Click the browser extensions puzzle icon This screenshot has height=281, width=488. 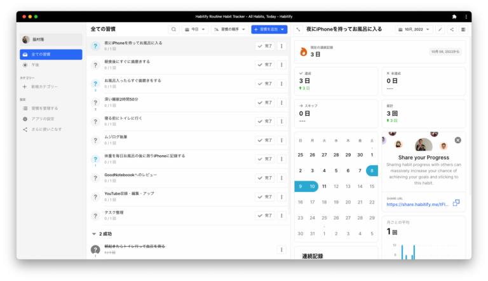click(454, 16)
